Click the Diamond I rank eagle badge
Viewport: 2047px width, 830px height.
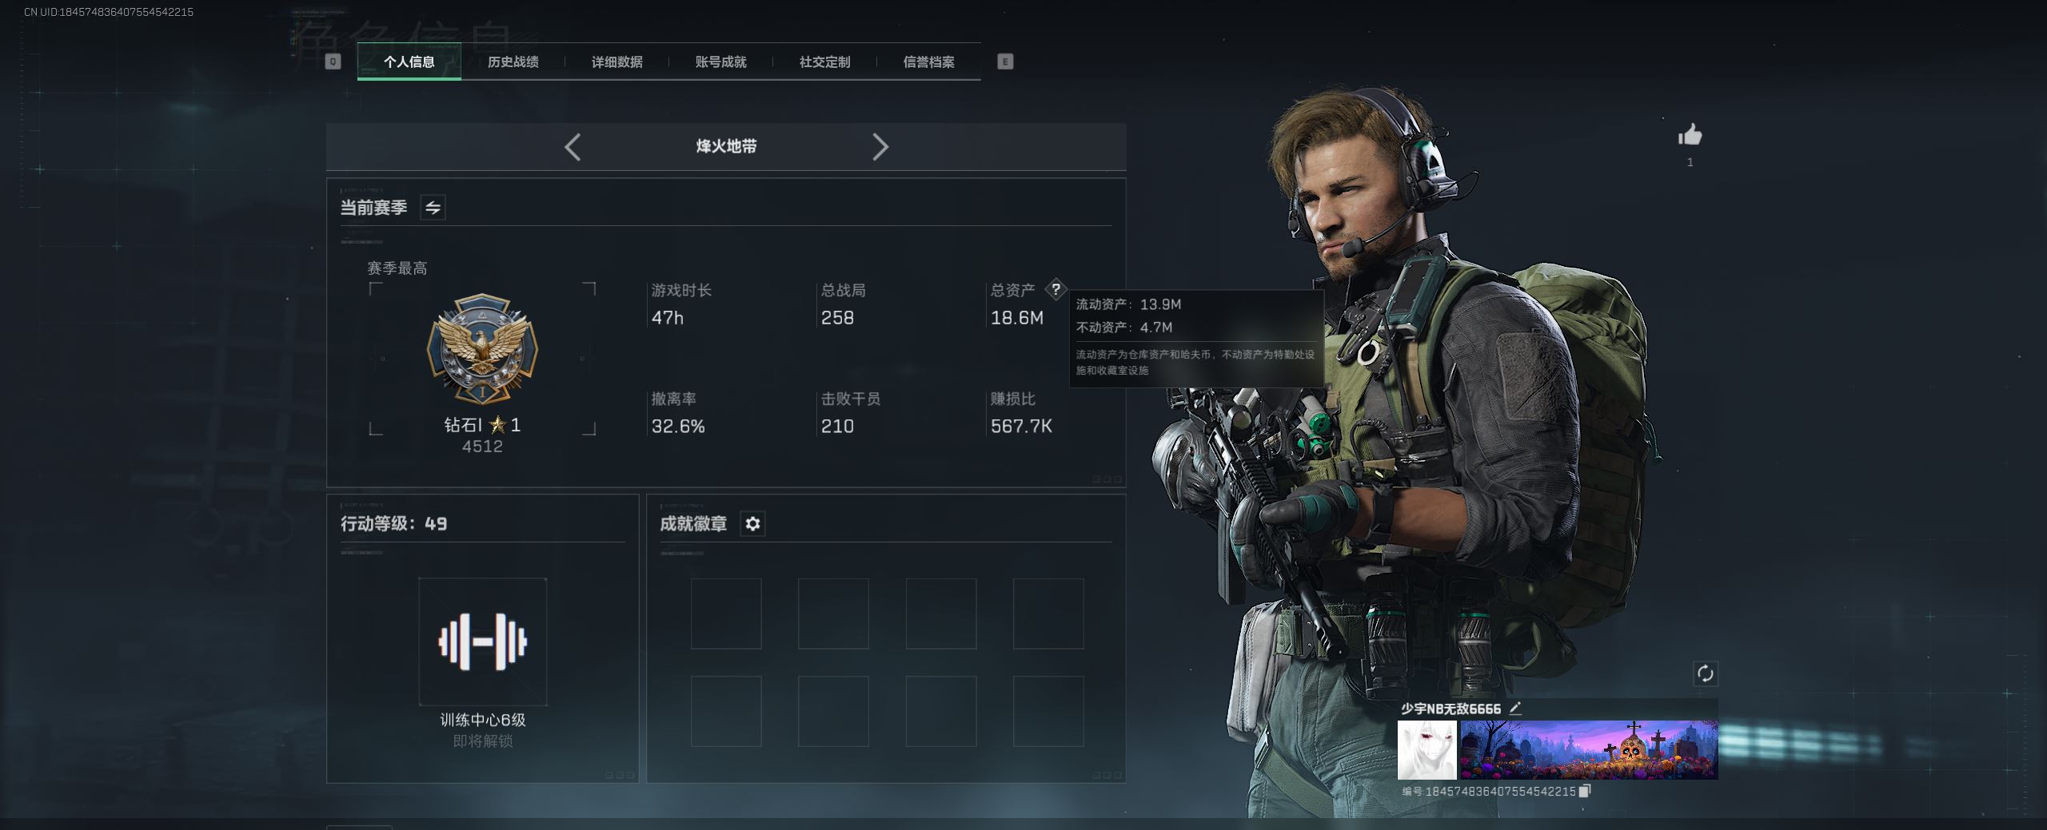pyautogui.click(x=482, y=348)
